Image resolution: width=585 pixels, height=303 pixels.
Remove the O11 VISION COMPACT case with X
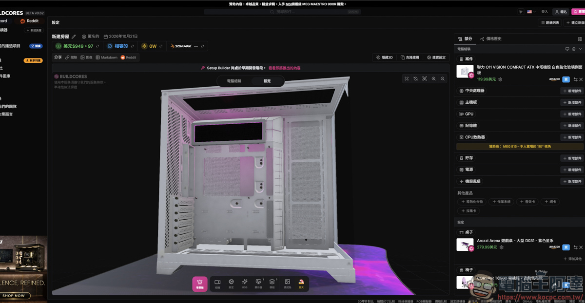tap(581, 79)
